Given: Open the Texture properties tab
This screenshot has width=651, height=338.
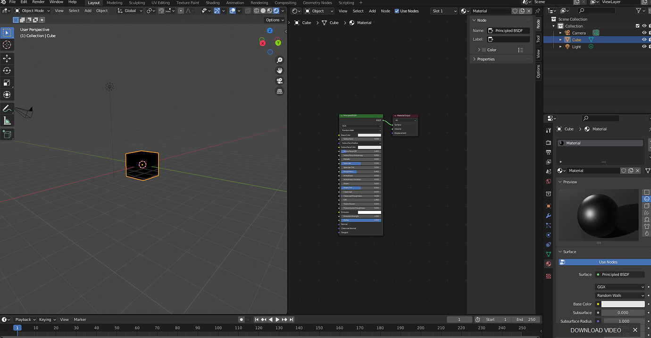Looking at the screenshot, I should point(548,276).
